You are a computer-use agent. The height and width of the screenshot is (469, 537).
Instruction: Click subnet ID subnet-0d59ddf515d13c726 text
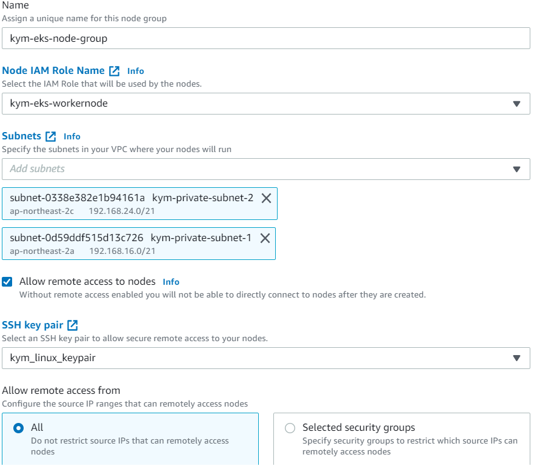click(77, 238)
